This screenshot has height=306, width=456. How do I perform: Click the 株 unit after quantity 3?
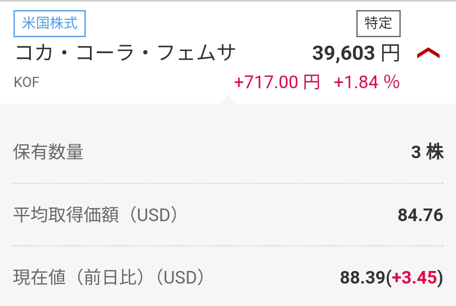click(x=435, y=152)
